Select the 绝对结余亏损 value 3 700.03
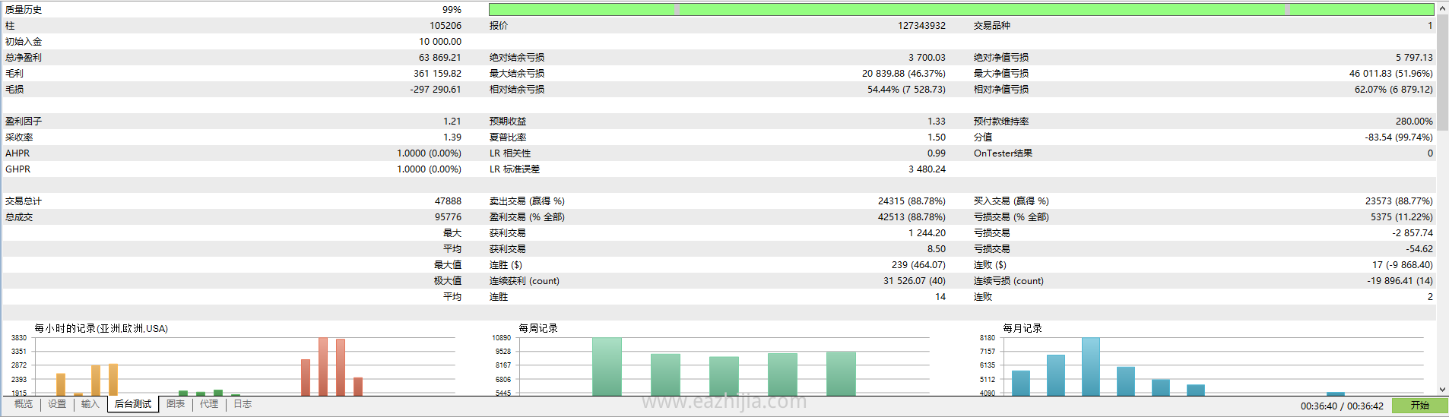This screenshot has width=1449, height=417. click(x=927, y=58)
